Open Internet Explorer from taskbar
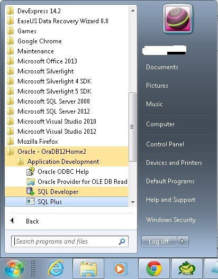The image size is (218, 279). click(56, 268)
